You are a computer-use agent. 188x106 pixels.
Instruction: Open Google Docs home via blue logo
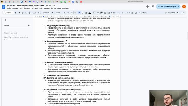4,7
